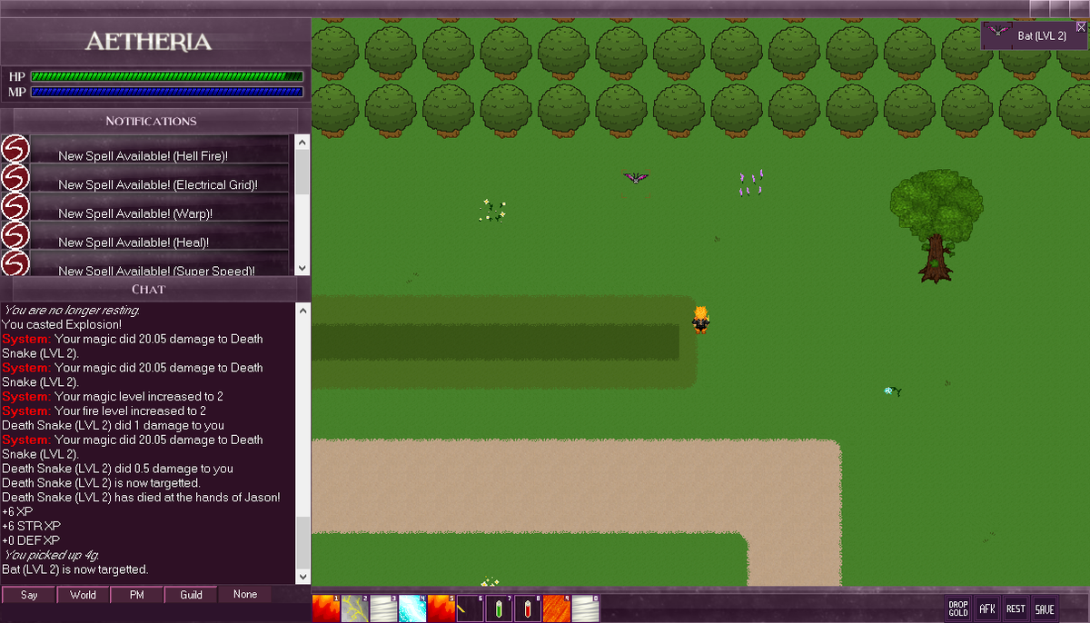
Task: Dismiss the Bat target panel
Action: point(1082,27)
